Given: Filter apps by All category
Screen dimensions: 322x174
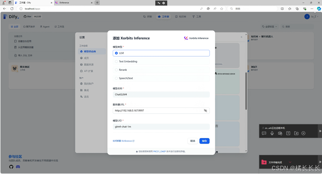Looking at the screenshot, I should 15,27.
